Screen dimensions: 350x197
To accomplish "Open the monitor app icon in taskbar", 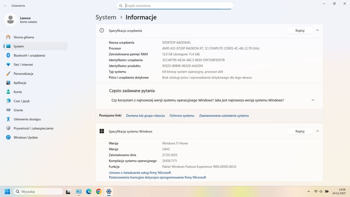I will click(x=78, y=191).
